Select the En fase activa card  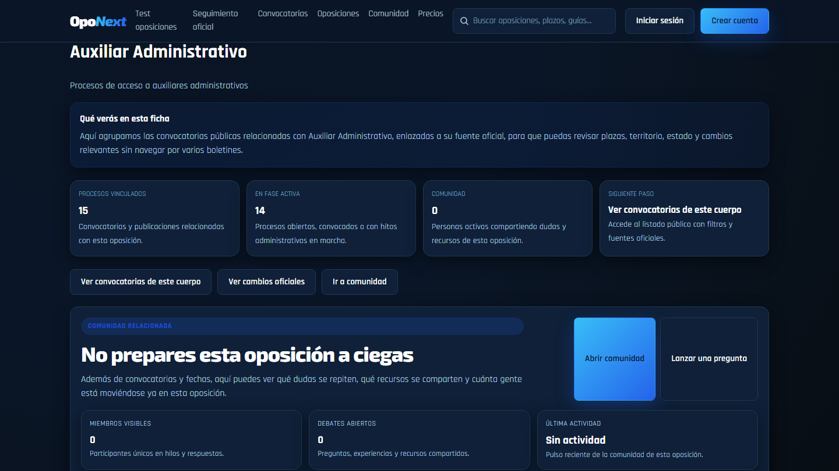tap(331, 218)
